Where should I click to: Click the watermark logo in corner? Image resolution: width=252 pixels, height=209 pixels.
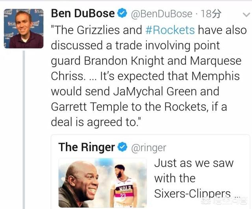point(225,201)
